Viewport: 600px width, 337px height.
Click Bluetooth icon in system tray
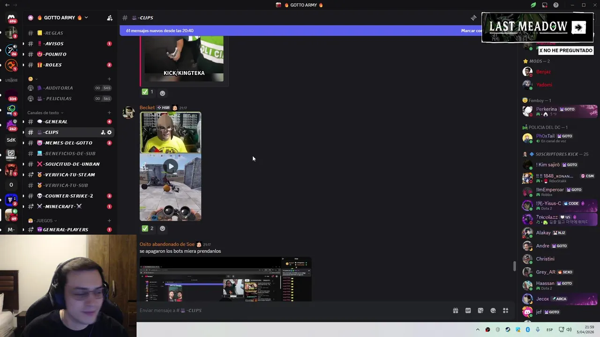click(x=528, y=330)
